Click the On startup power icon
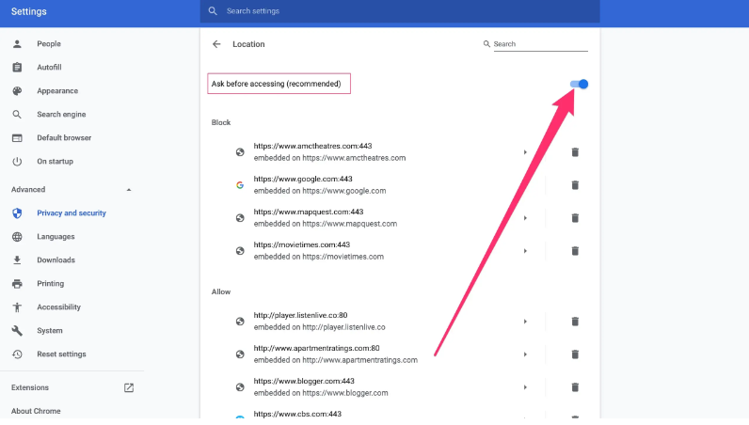749x425 pixels. coord(17,162)
